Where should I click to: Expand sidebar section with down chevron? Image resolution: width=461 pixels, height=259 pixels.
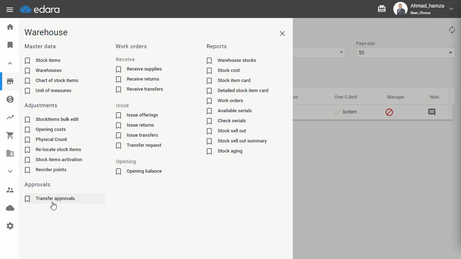click(10, 171)
